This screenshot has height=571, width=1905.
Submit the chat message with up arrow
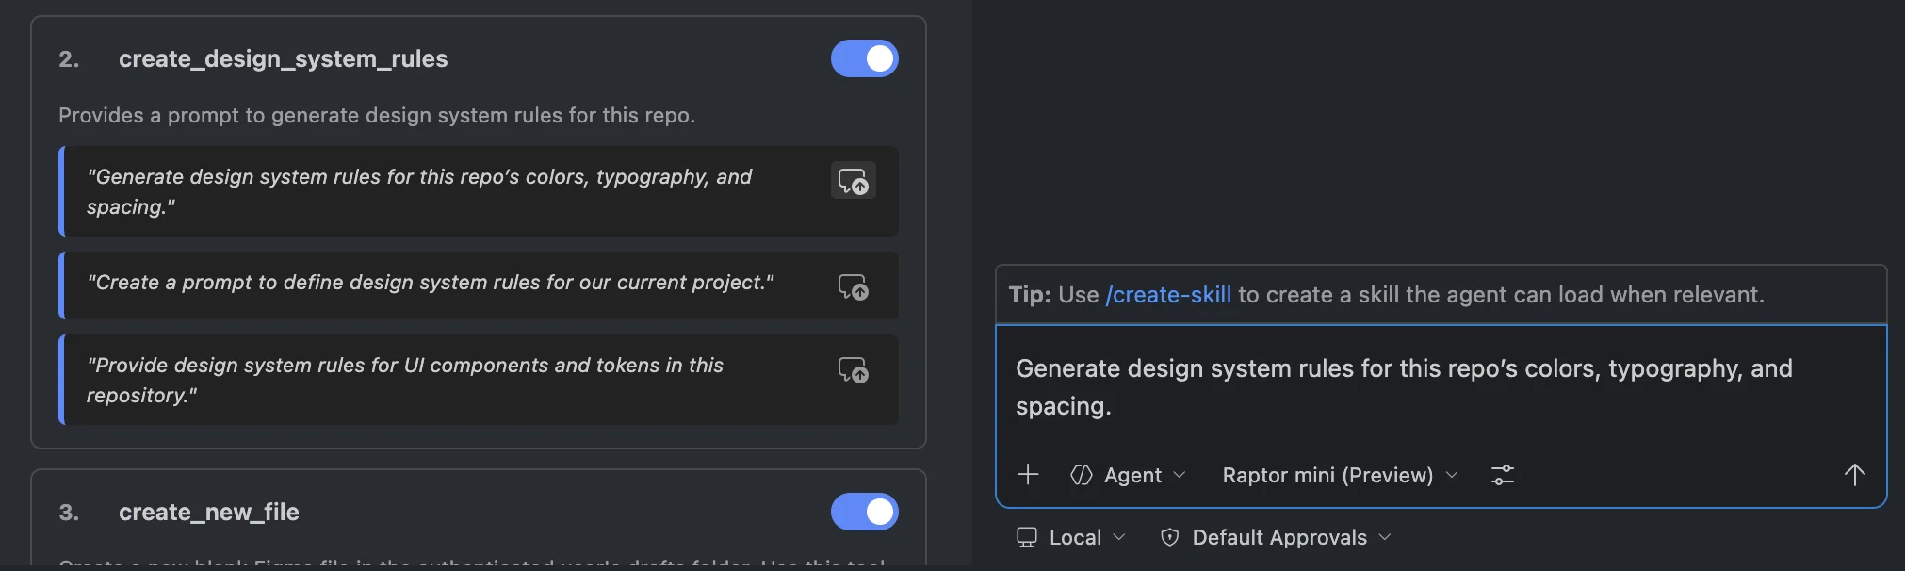pyautogui.click(x=1853, y=475)
